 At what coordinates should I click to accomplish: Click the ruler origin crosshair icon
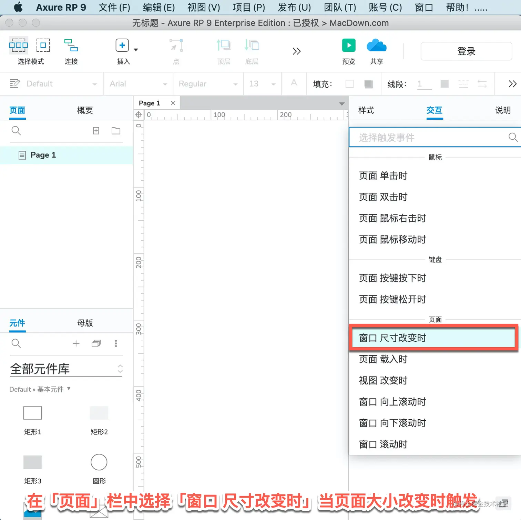tap(139, 115)
